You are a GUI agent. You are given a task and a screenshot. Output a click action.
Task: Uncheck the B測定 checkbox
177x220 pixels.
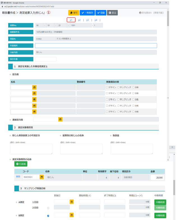48,216
